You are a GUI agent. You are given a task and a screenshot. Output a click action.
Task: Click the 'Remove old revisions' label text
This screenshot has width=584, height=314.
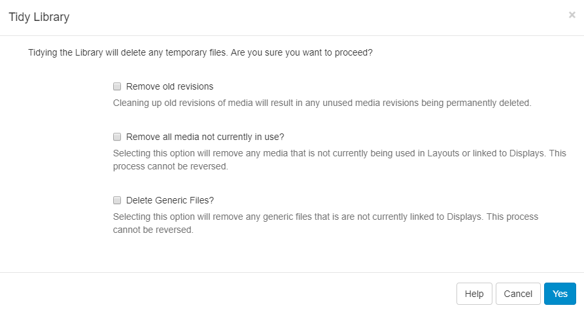tap(169, 86)
